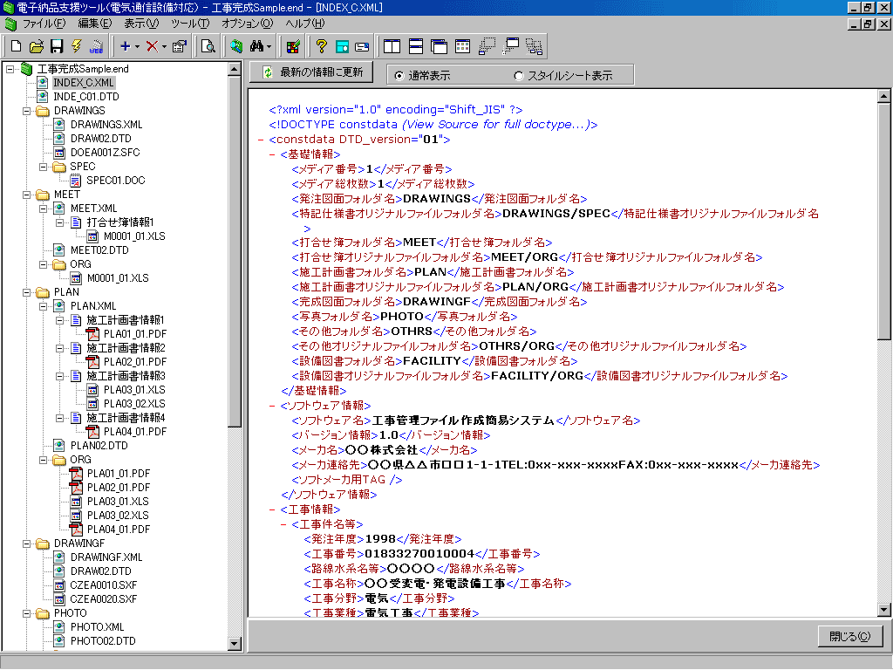Viewport: 893px width, 670px height.
Task: Click the yellow question mark help icon
Action: (321, 46)
